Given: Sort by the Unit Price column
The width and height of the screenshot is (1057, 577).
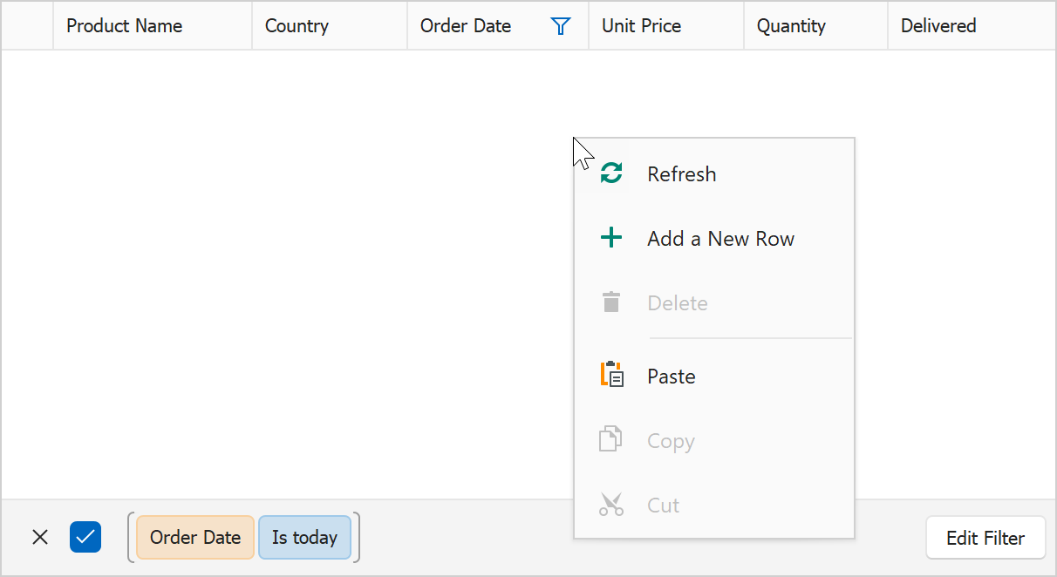Looking at the screenshot, I should tap(641, 26).
